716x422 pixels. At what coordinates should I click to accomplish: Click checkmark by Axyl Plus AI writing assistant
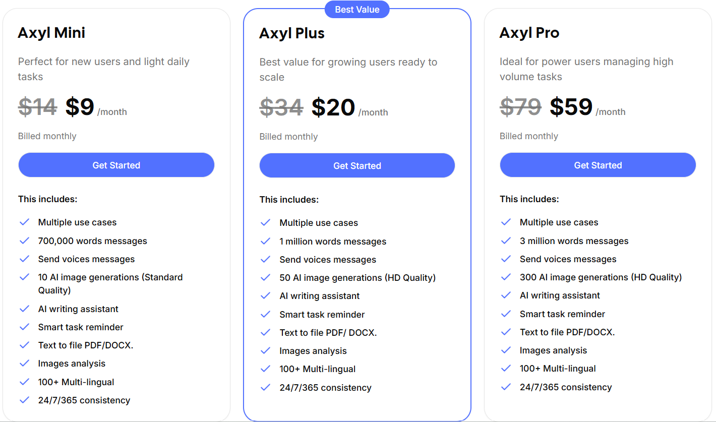266,296
